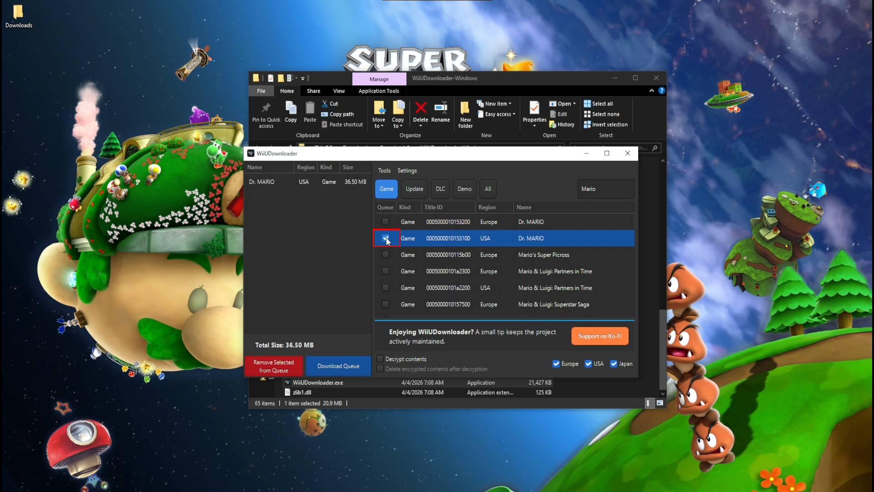Check queue box for Mario's Super Picross
Viewport: 874px width, 492px height.
(x=386, y=255)
